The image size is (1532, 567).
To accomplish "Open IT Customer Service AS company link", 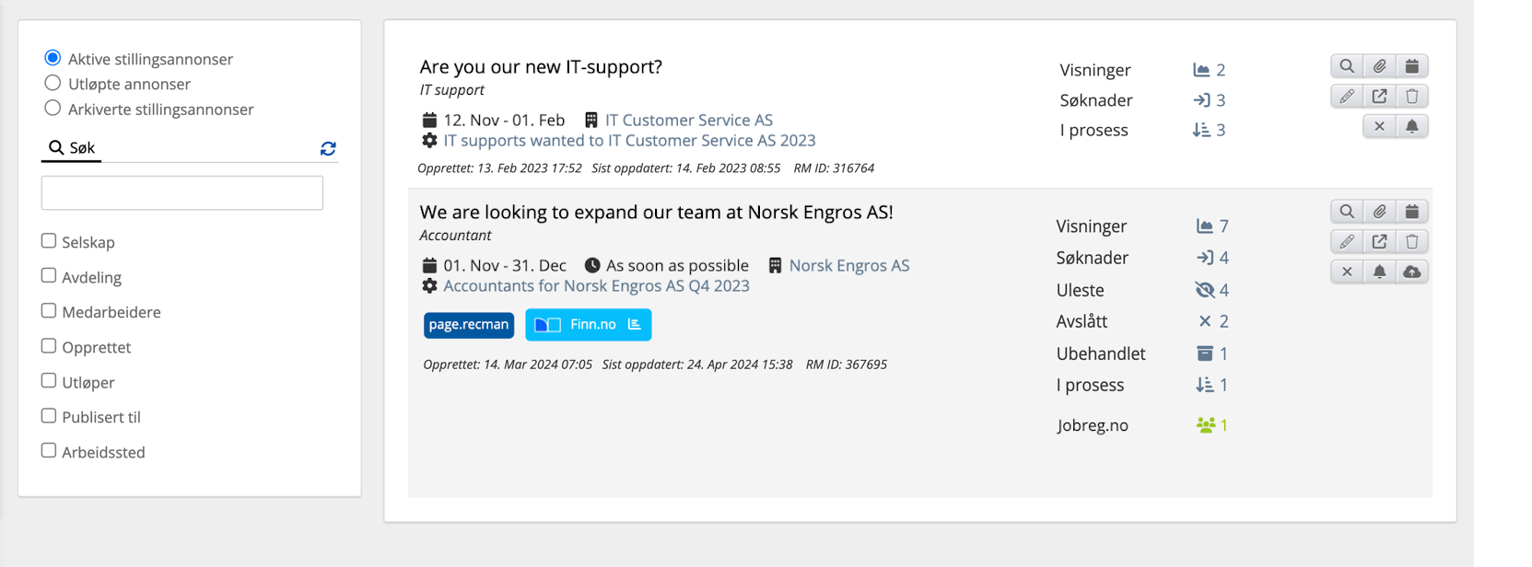I will click(688, 120).
